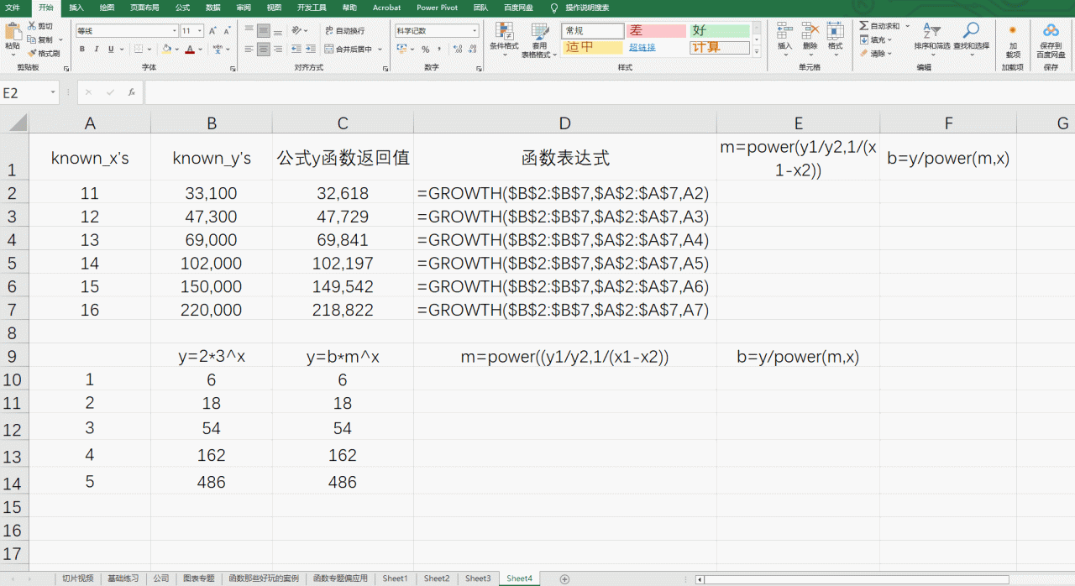Click the new sheet plus button

(x=564, y=578)
